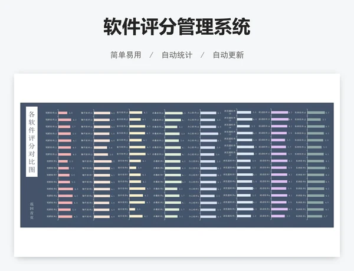Click the 返回首页 return-home button
354x271 pixels.
coord(32,210)
